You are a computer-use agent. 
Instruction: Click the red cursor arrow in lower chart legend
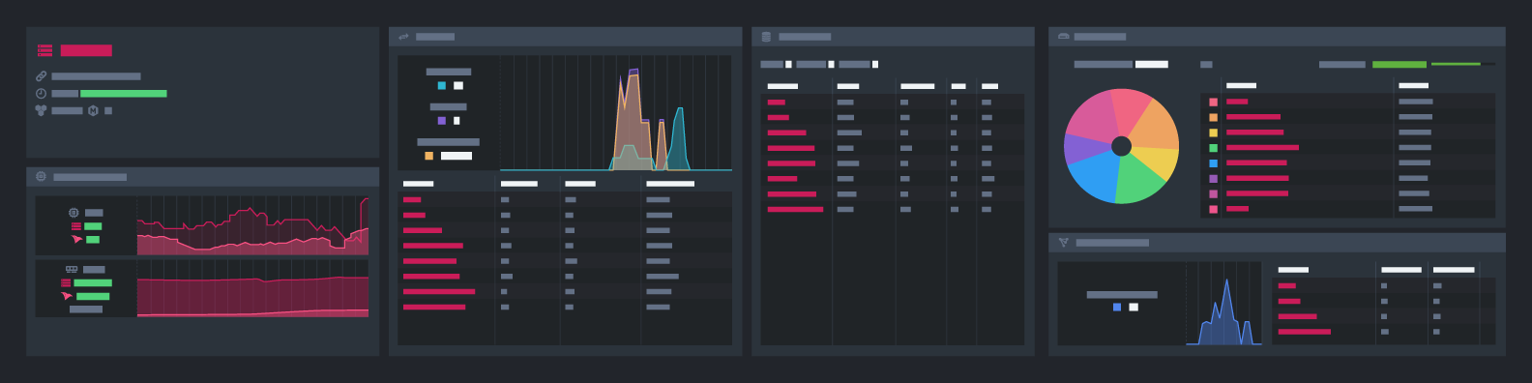coord(67,296)
